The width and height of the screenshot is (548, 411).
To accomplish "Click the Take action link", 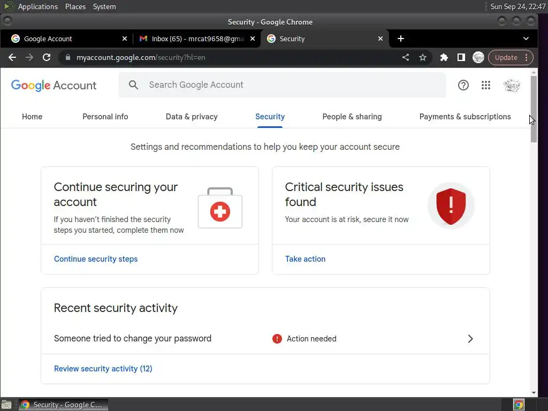I will click(x=305, y=259).
